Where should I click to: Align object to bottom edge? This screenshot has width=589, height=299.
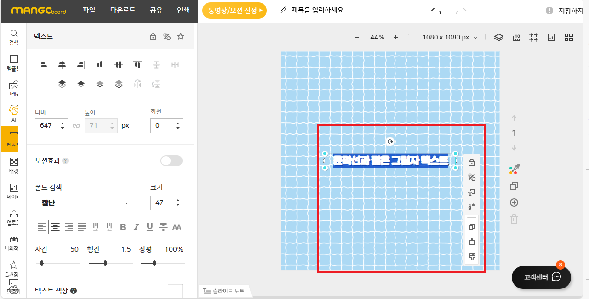tap(100, 65)
